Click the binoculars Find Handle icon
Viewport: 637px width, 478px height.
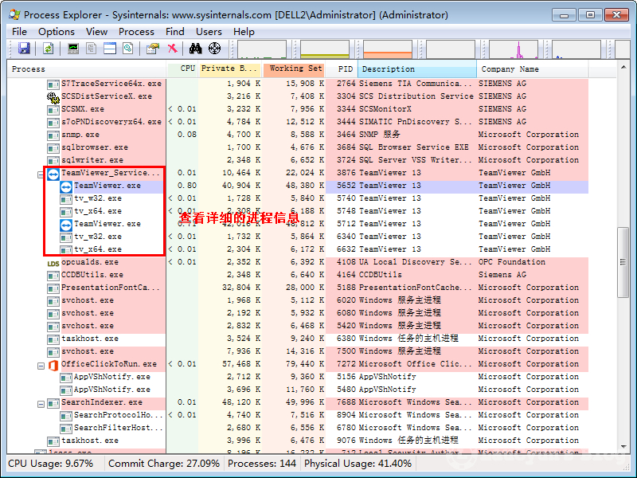195,49
